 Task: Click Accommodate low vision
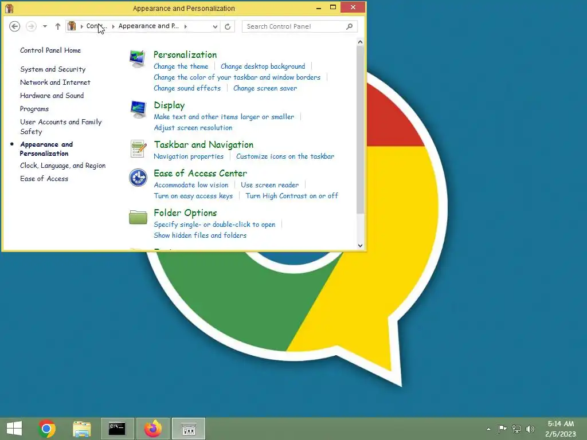coord(191,185)
